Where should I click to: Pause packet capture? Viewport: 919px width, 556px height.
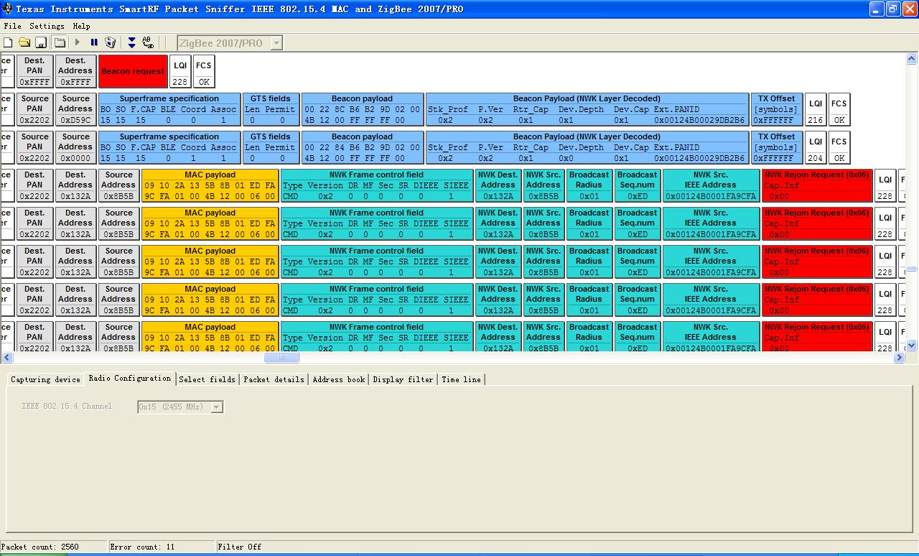tap(94, 43)
